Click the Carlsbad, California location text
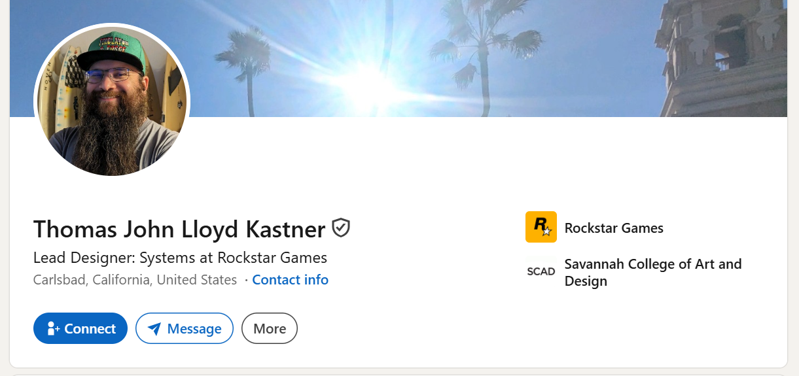The width and height of the screenshot is (799, 376). pyautogui.click(x=135, y=280)
